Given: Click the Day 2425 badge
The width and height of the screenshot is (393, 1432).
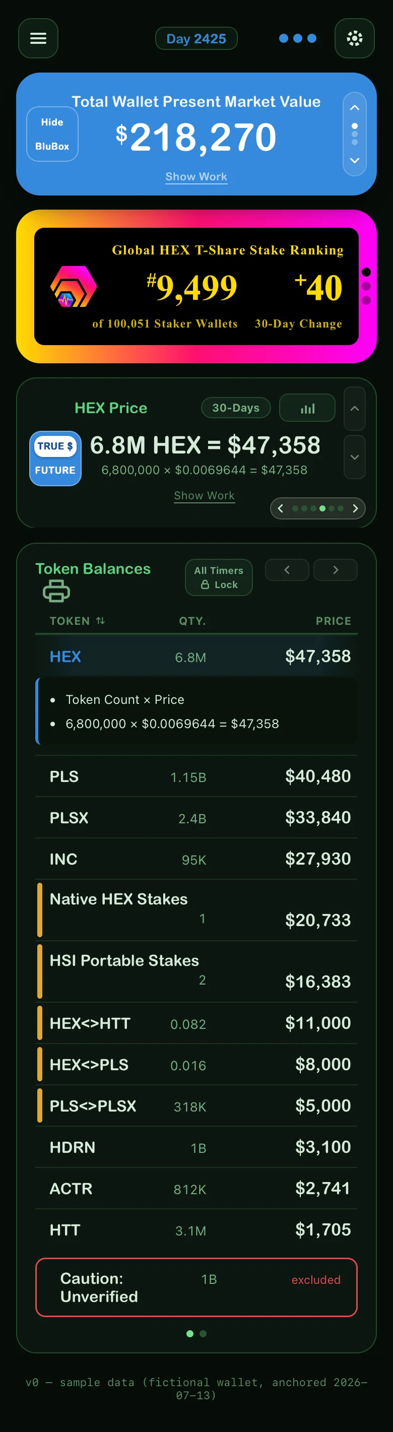Looking at the screenshot, I should tap(196, 38).
